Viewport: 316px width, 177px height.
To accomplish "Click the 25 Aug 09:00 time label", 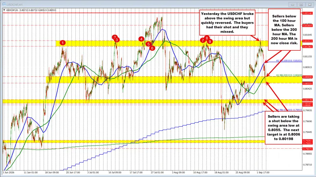I will [243, 173].
